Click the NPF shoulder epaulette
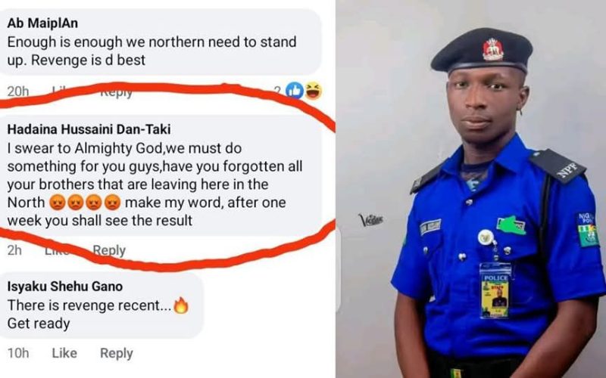Viewport: 606px width, 378px height. click(557, 166)
